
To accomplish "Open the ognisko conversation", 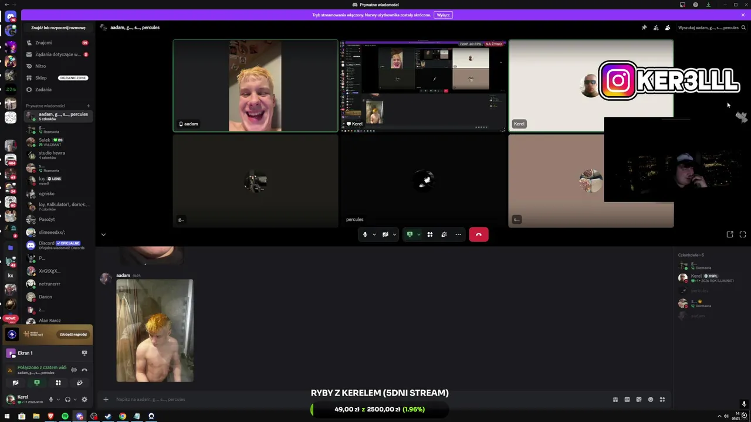I will point(57,193).
